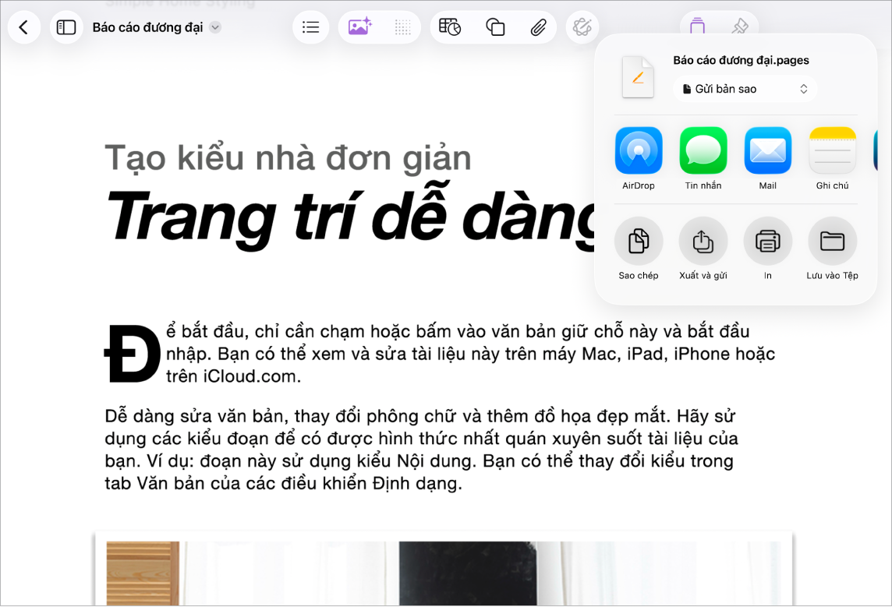The height and width of the screenshot is (607, 892).
Task: Click the heading Tạo kiểu nhà đơn giản
Action: (x=288, y=158)
